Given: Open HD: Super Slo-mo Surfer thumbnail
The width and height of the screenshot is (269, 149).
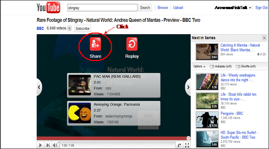Looking at the screenshot, I should point(207,139).
